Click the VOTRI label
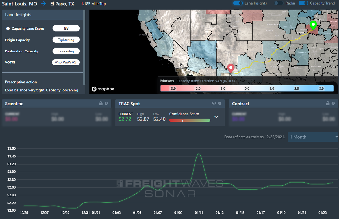Viewport: 339px width, 219px height. [10, 62]
